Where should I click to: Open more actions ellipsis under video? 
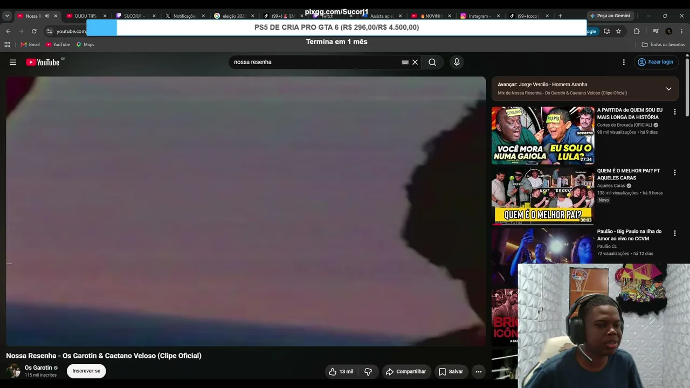click(478, 371)
